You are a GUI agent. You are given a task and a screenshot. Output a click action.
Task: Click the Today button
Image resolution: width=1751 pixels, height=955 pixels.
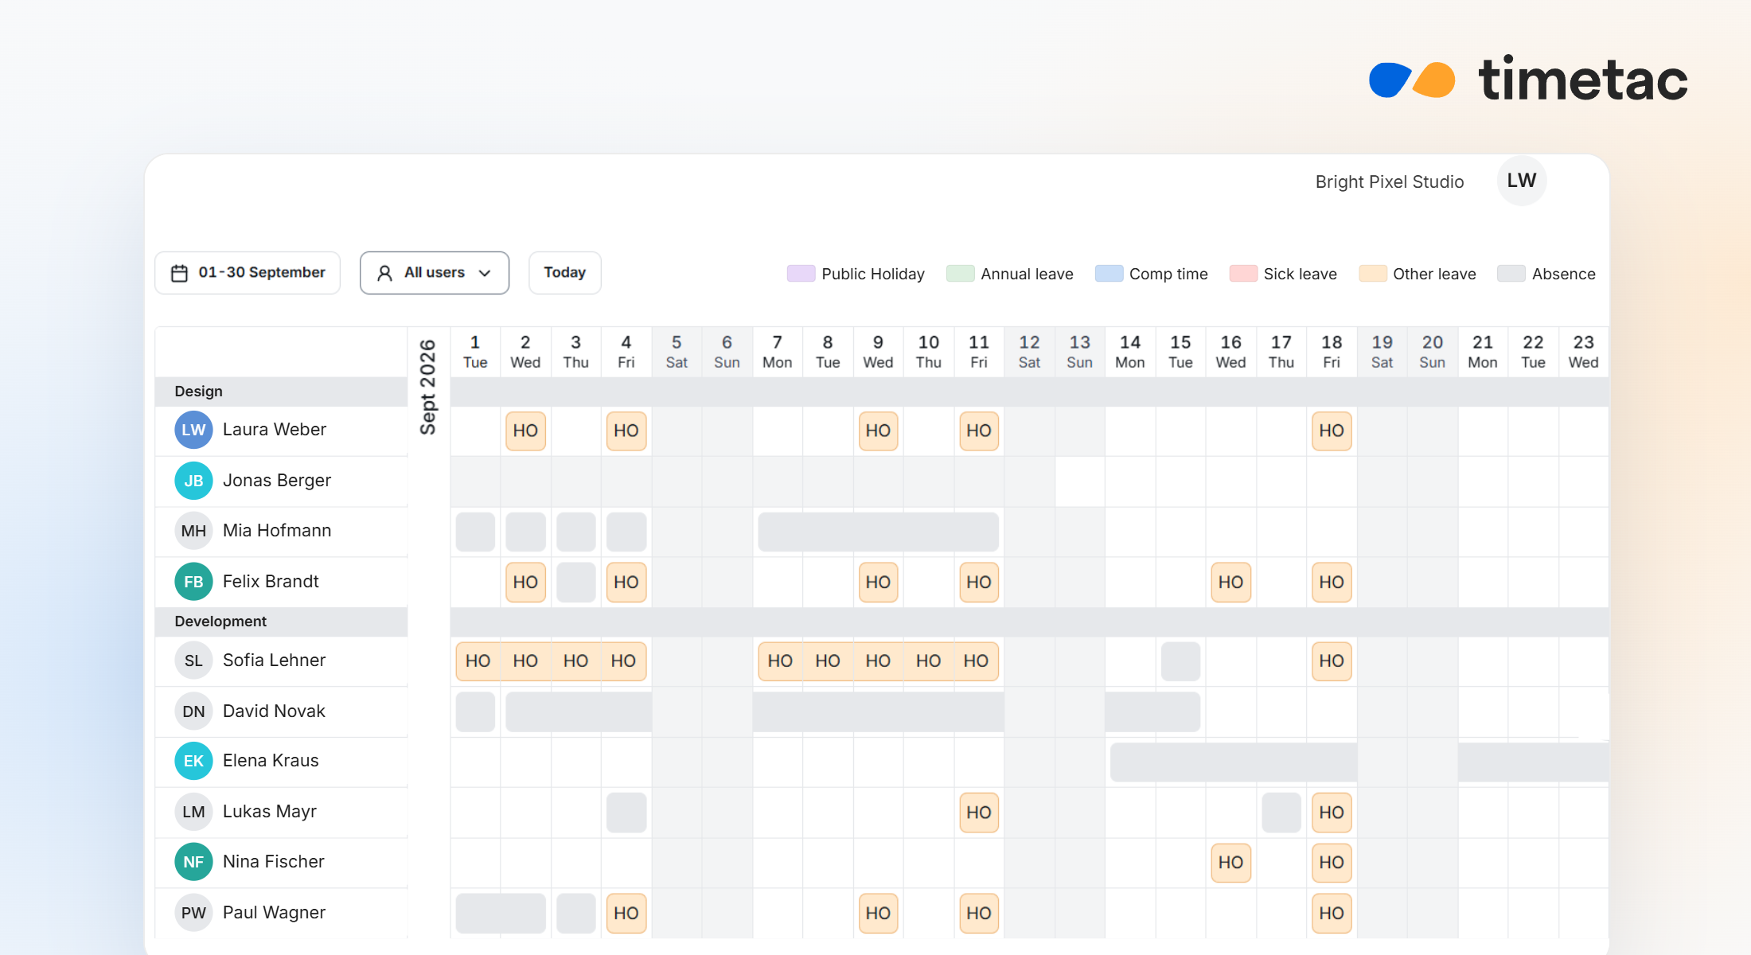click(x=565, y=273)
